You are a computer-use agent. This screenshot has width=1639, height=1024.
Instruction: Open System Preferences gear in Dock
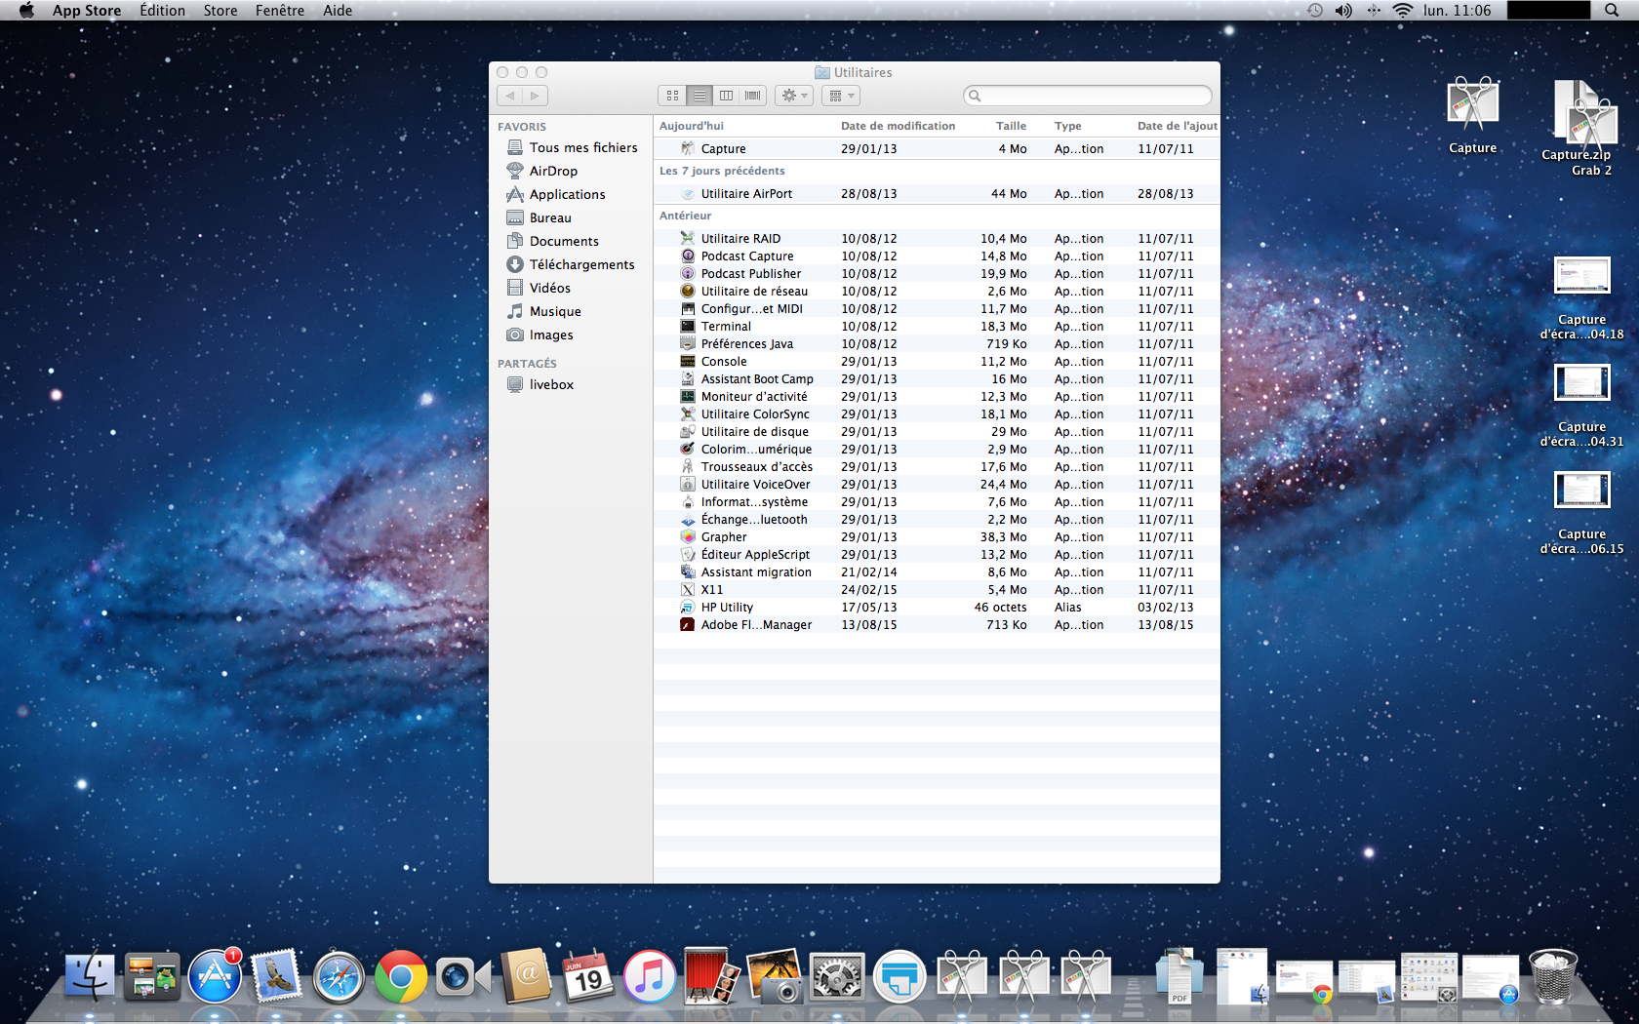837,977
